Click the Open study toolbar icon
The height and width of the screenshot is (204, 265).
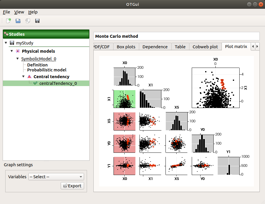pyautogui.click(x=18, y=21)
